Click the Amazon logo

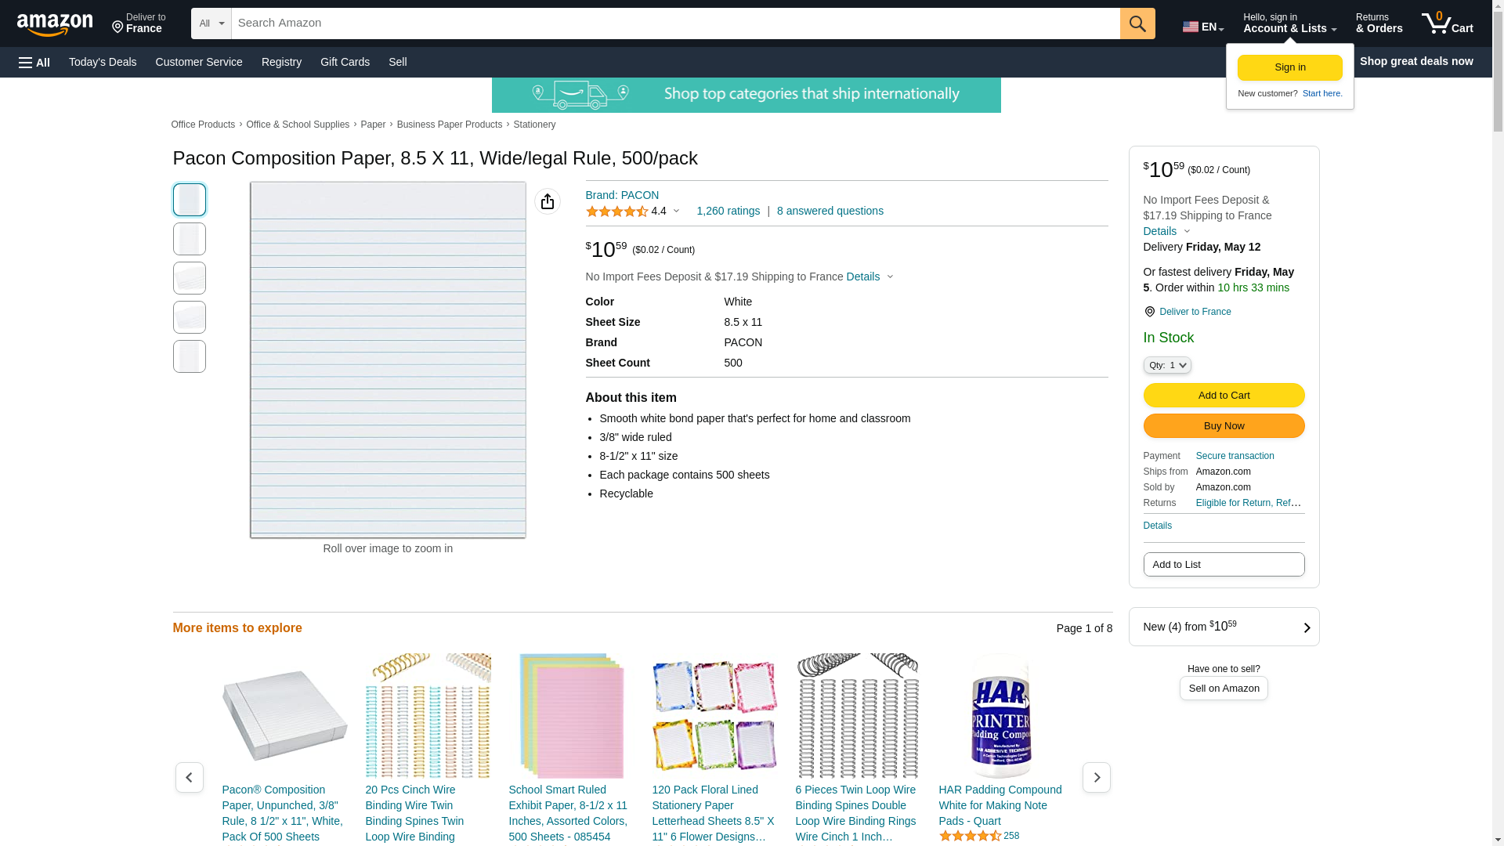pyautogui.click(x=55, y=24)
